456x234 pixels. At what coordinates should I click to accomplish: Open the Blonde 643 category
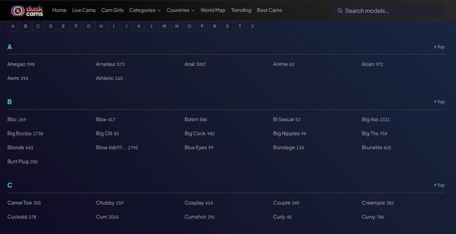click(x=20, y=148)
